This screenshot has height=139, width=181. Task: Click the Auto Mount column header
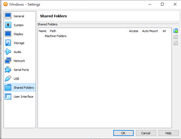tap(150, 31)
